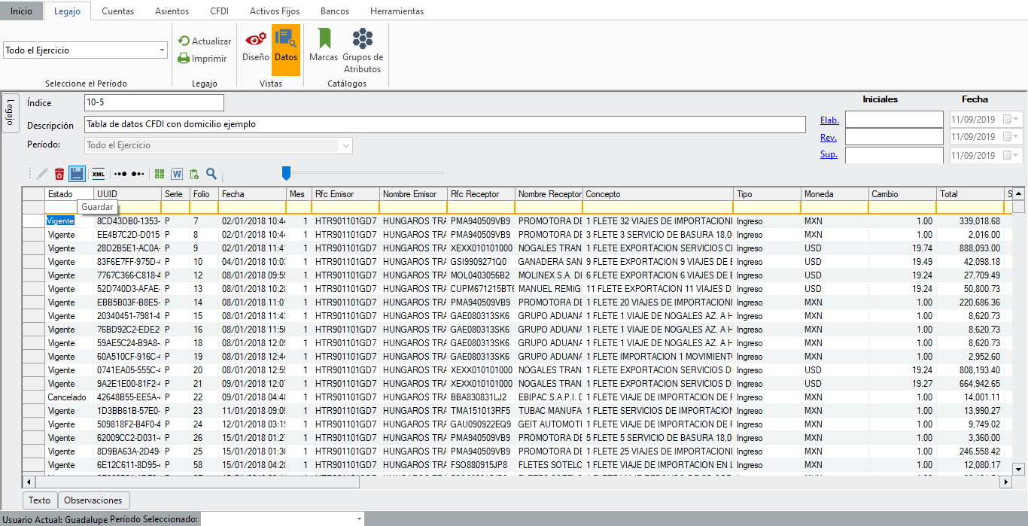
Task: Click the Descripción text field
Action: [x=444, y=124]
